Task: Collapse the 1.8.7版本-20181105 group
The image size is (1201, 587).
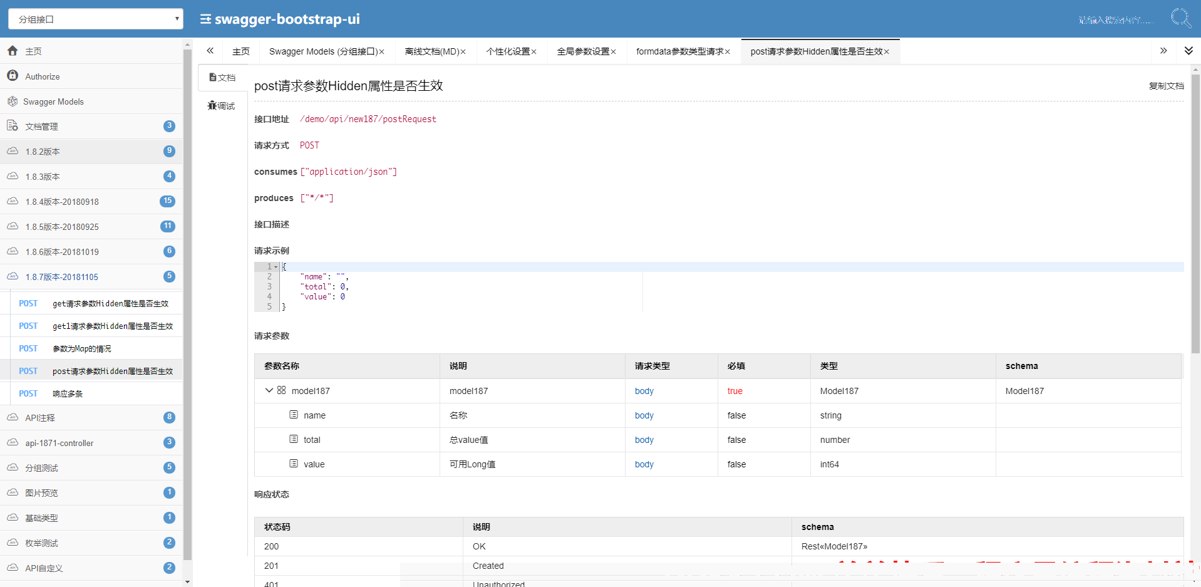Action: 91,276
